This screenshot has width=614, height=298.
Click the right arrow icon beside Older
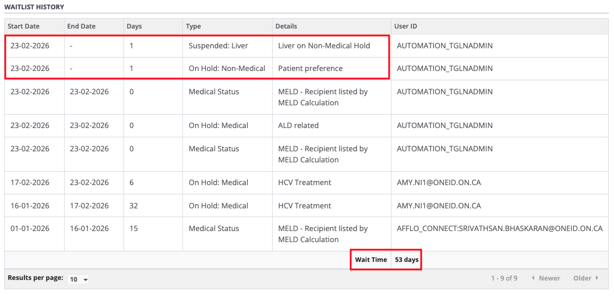[597, 278]
